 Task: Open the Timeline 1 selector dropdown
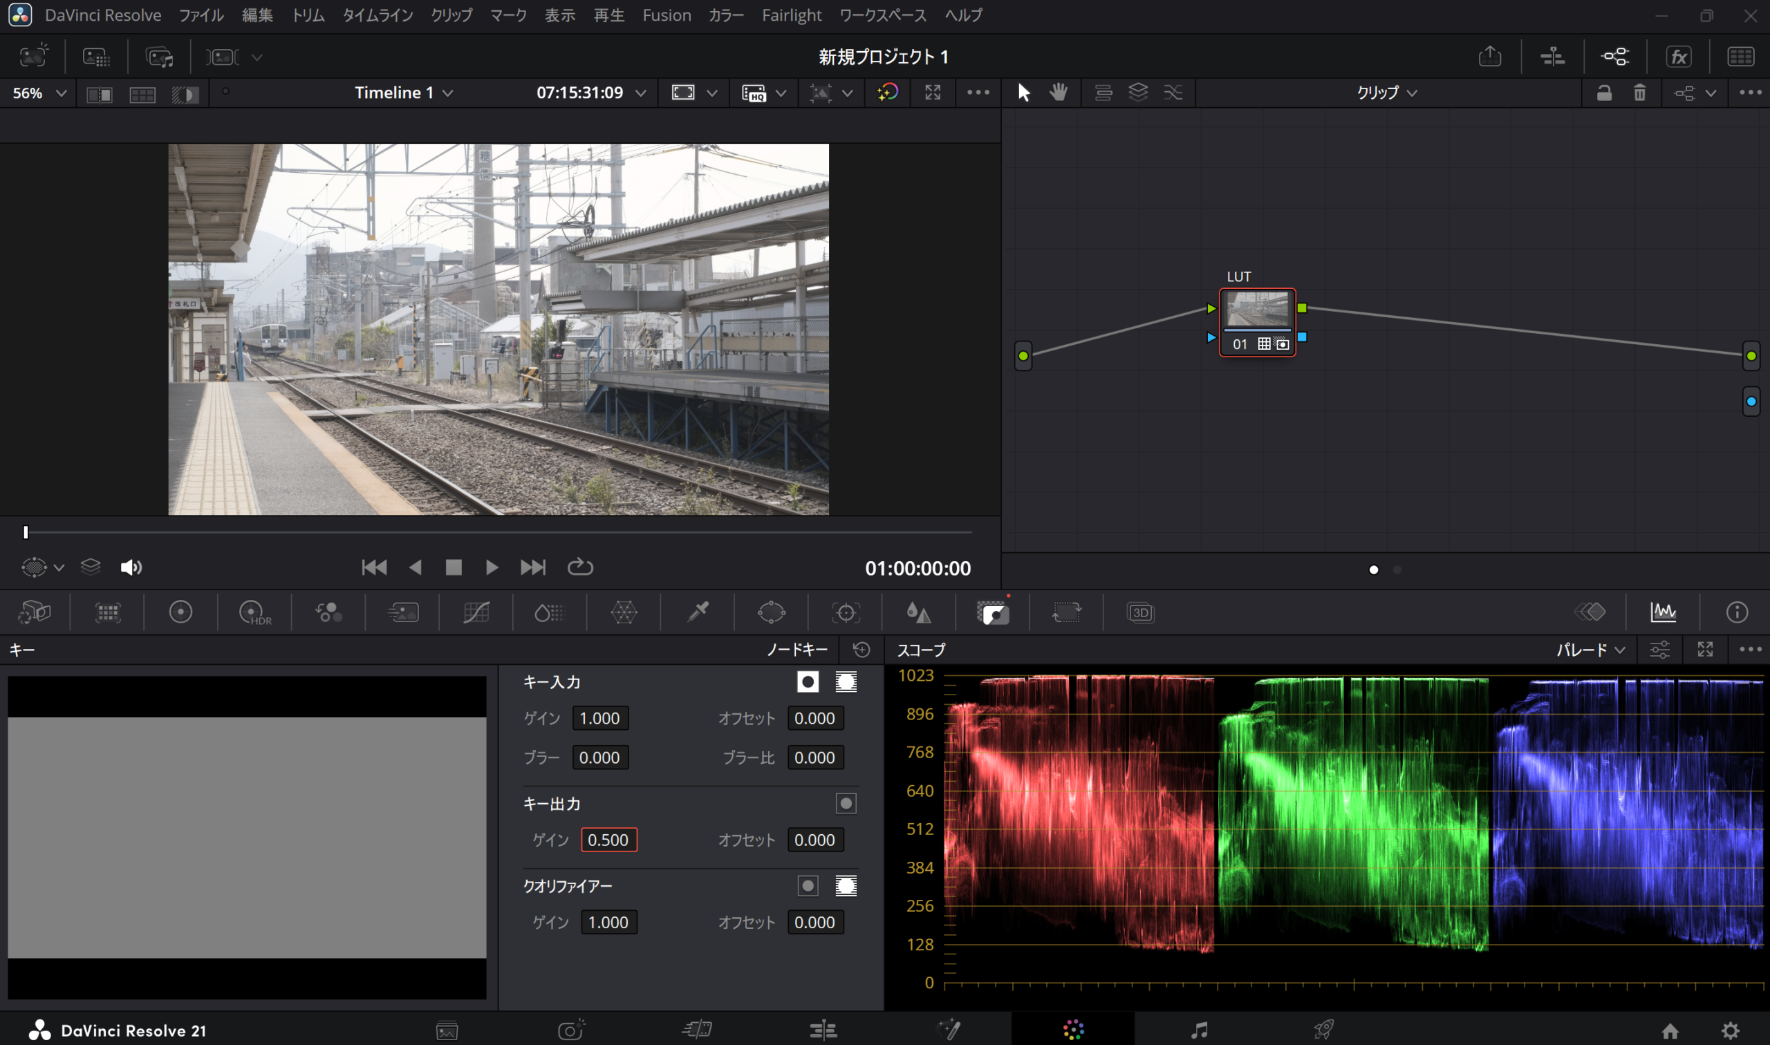coord(404,93)
